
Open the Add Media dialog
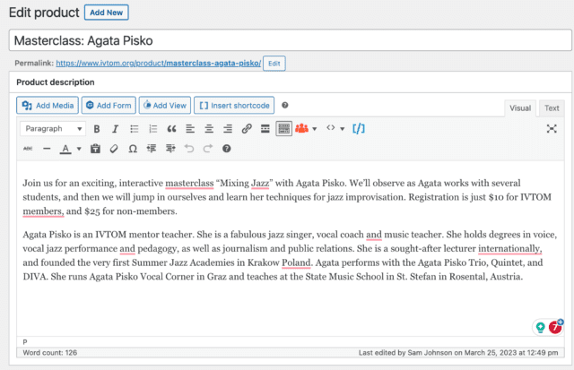48,106
